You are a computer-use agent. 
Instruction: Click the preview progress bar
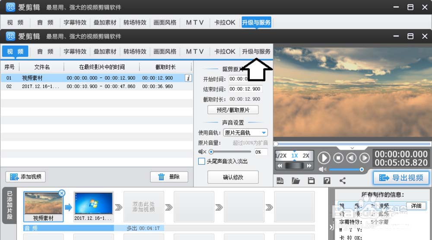353,144
